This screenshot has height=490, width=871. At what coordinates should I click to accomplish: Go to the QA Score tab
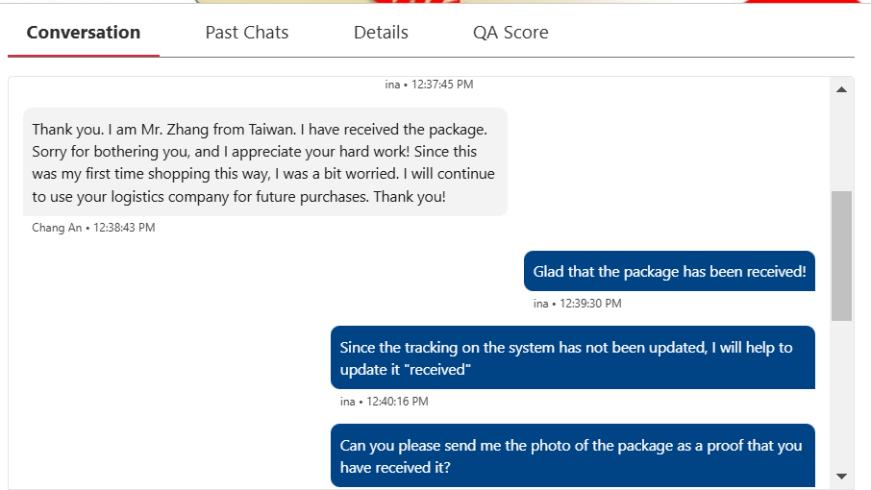510,33
